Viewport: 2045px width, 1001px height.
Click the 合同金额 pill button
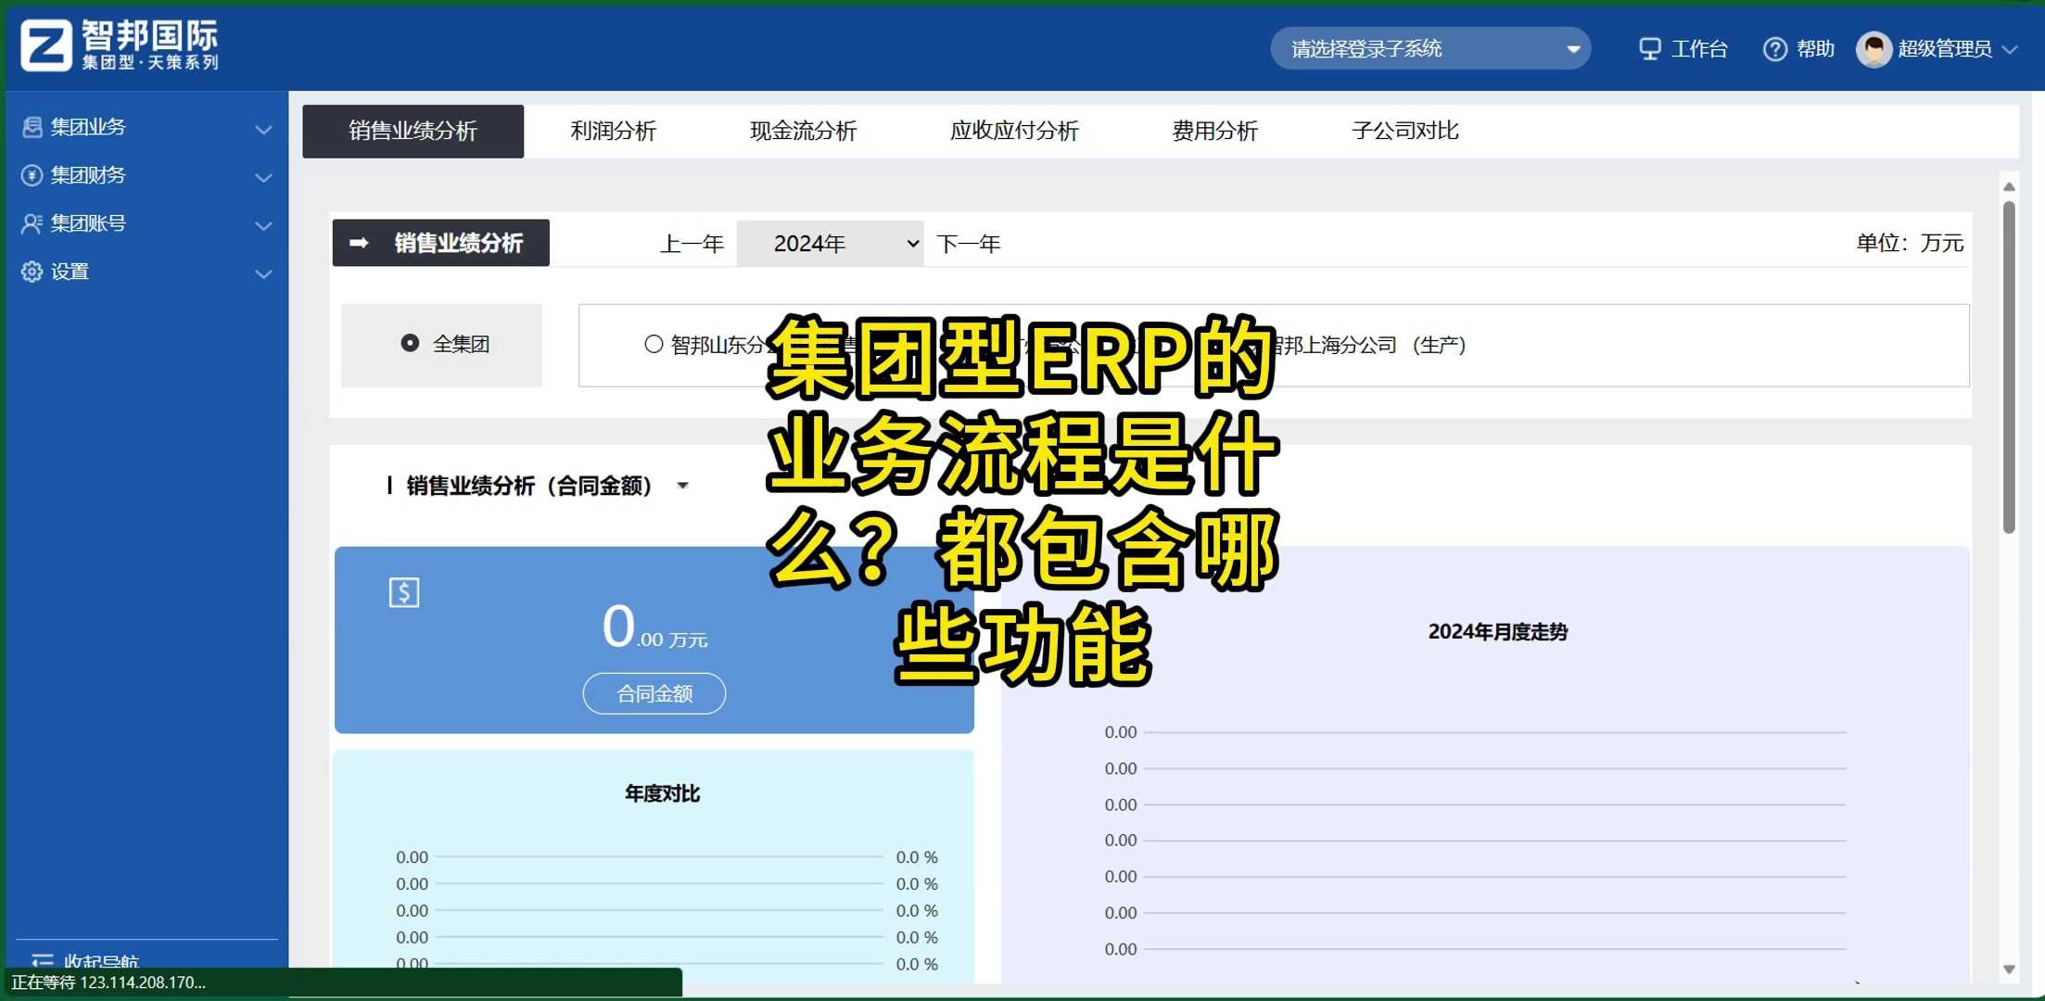654,693
